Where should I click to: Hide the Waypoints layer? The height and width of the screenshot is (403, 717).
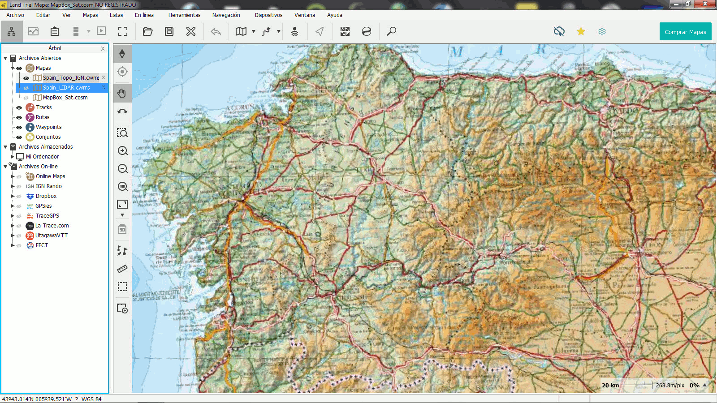click(x=19, y=127)
